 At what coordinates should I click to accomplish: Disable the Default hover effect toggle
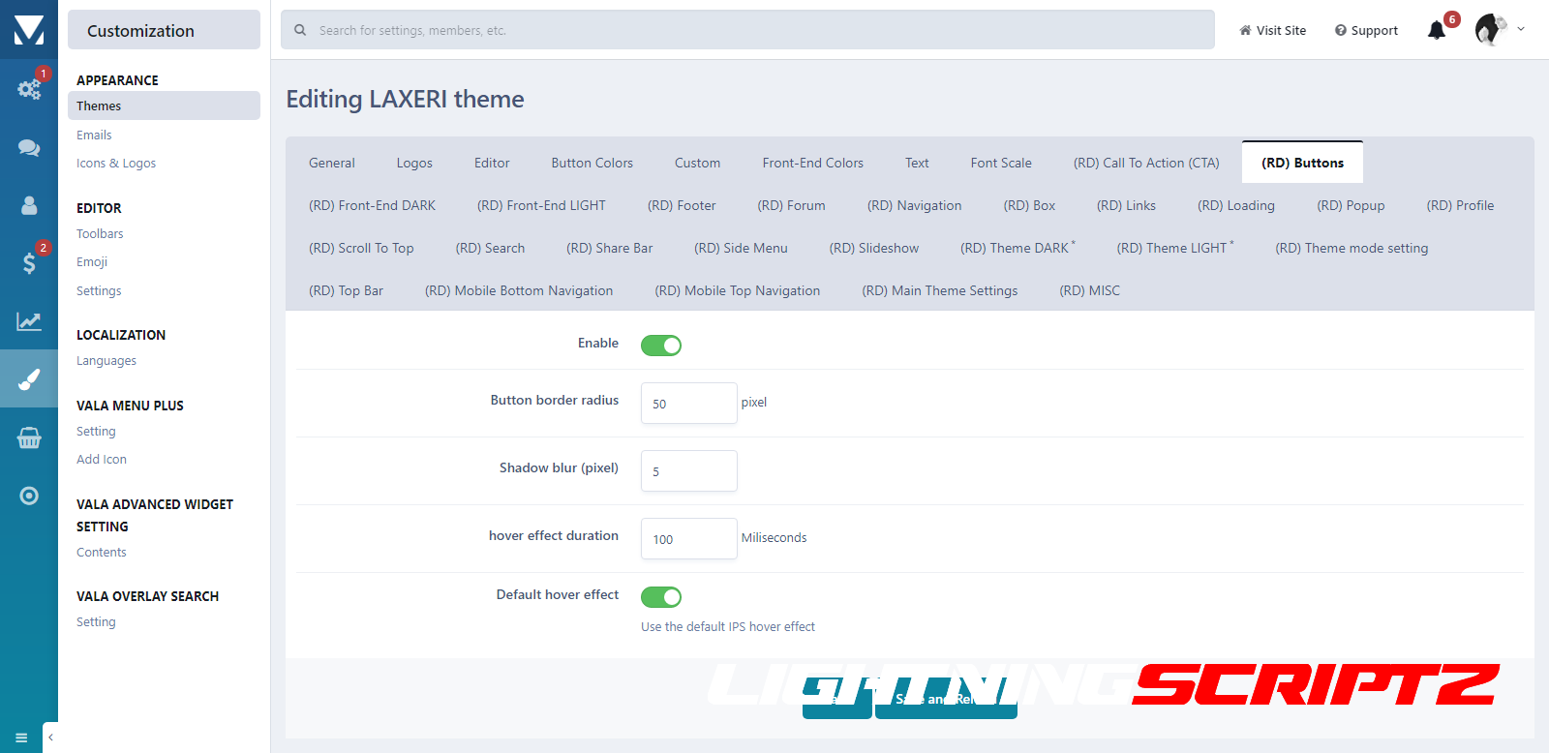click(661, 597)
